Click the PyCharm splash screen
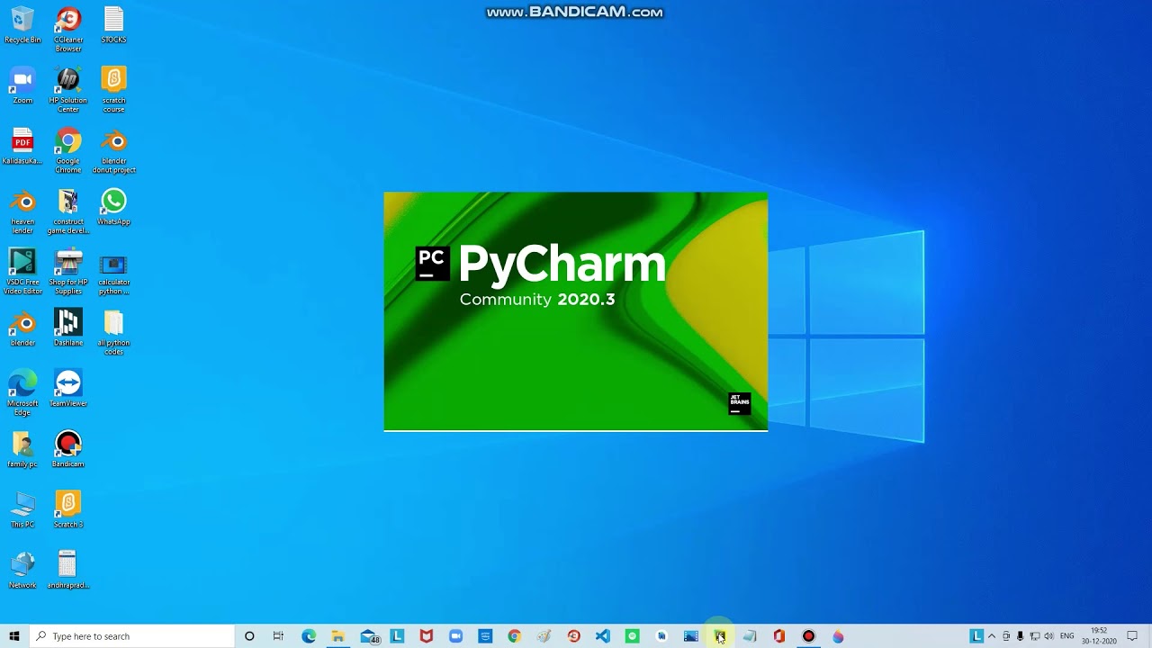Screen dimensions: 1152x648 pos(576,311)
